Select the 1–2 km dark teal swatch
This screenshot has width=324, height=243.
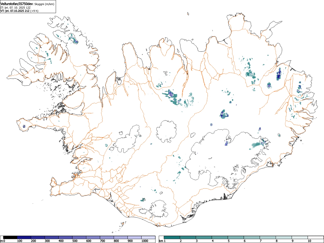(x=172, y=237)
